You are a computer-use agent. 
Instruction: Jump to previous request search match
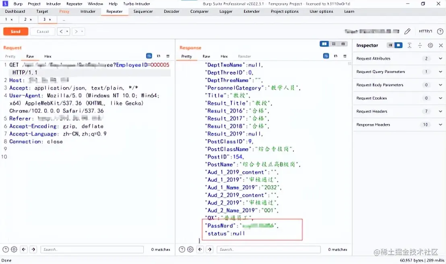[24, 250]
